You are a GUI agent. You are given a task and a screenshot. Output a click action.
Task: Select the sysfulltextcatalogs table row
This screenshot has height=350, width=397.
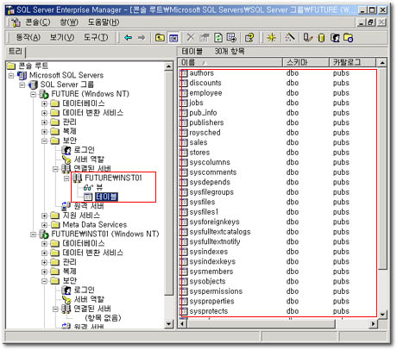pyautogui.click(x=278, y=232)
